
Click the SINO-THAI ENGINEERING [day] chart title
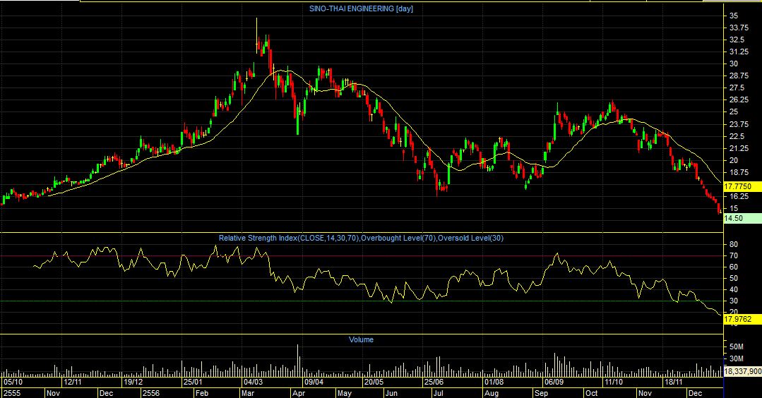[x=361, y=8]
